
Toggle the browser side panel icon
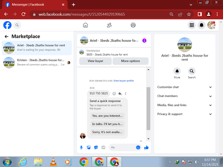click(200, 14)
